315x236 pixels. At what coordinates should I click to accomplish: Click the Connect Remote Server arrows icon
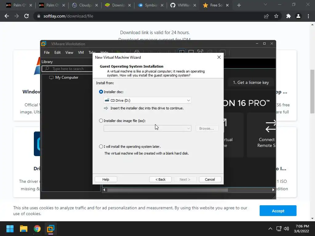click(x=271, y=126)
